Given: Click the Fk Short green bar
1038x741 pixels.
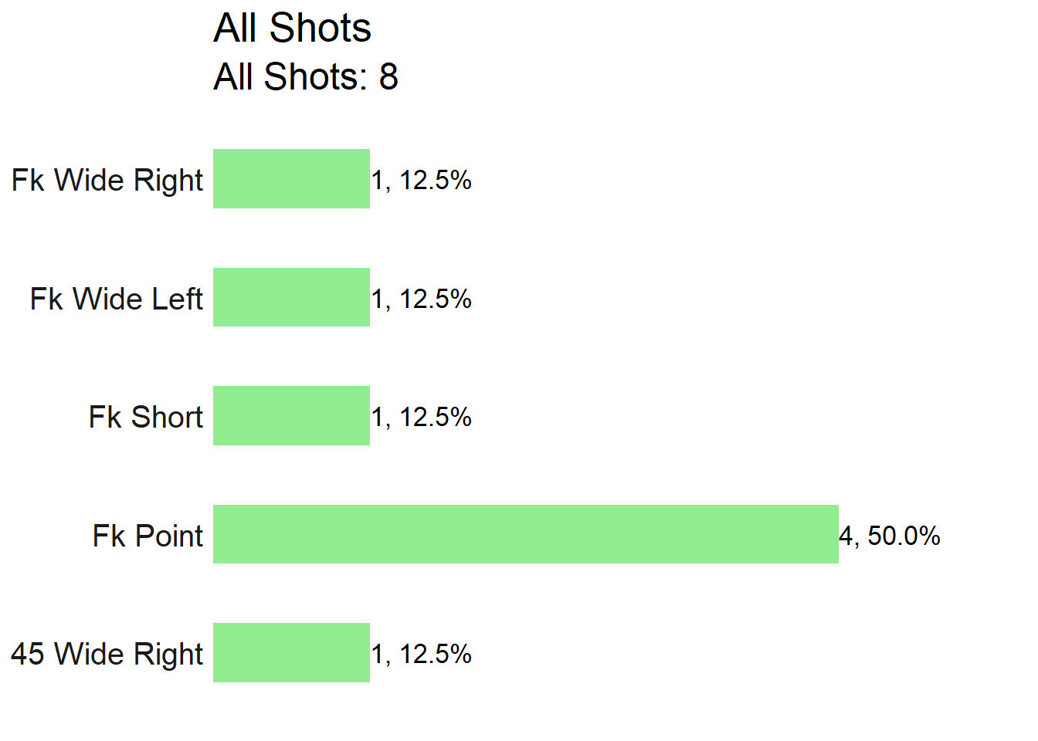Looking at the screenshot, I should point(291,416).
